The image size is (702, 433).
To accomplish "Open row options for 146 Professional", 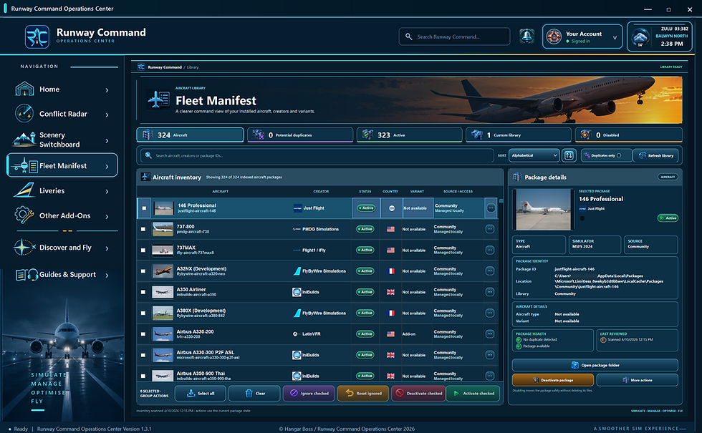I will pyautogui.click(x=491, y=208).
